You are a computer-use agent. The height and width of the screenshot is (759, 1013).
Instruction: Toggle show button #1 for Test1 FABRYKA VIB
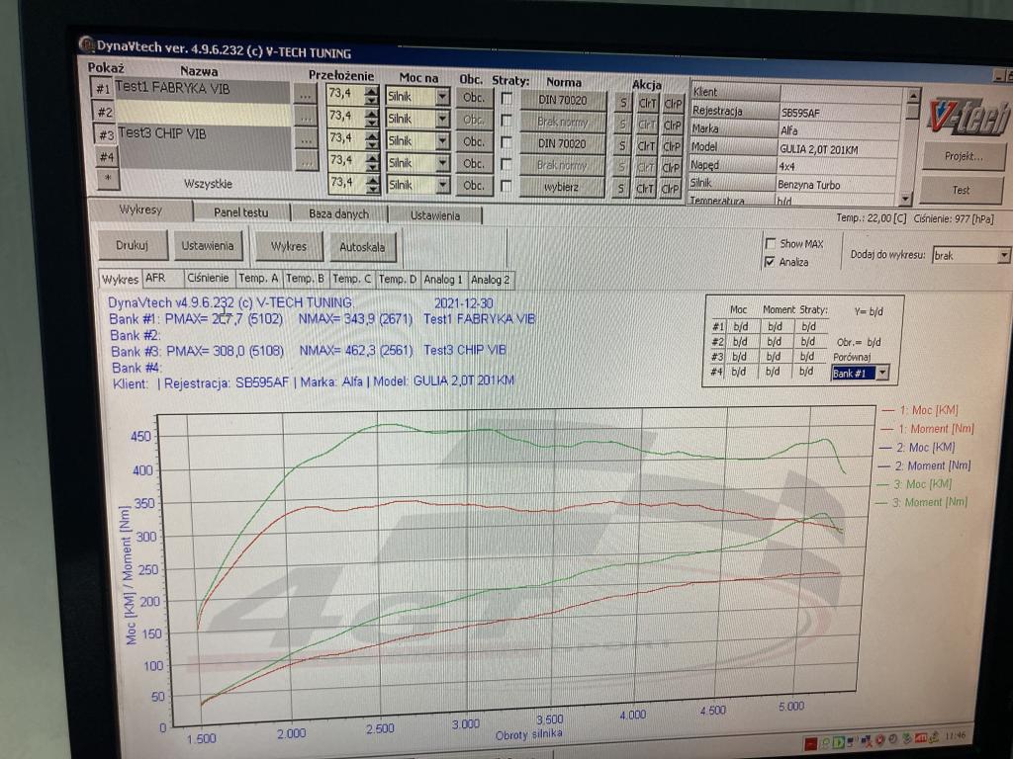(102, 89)
